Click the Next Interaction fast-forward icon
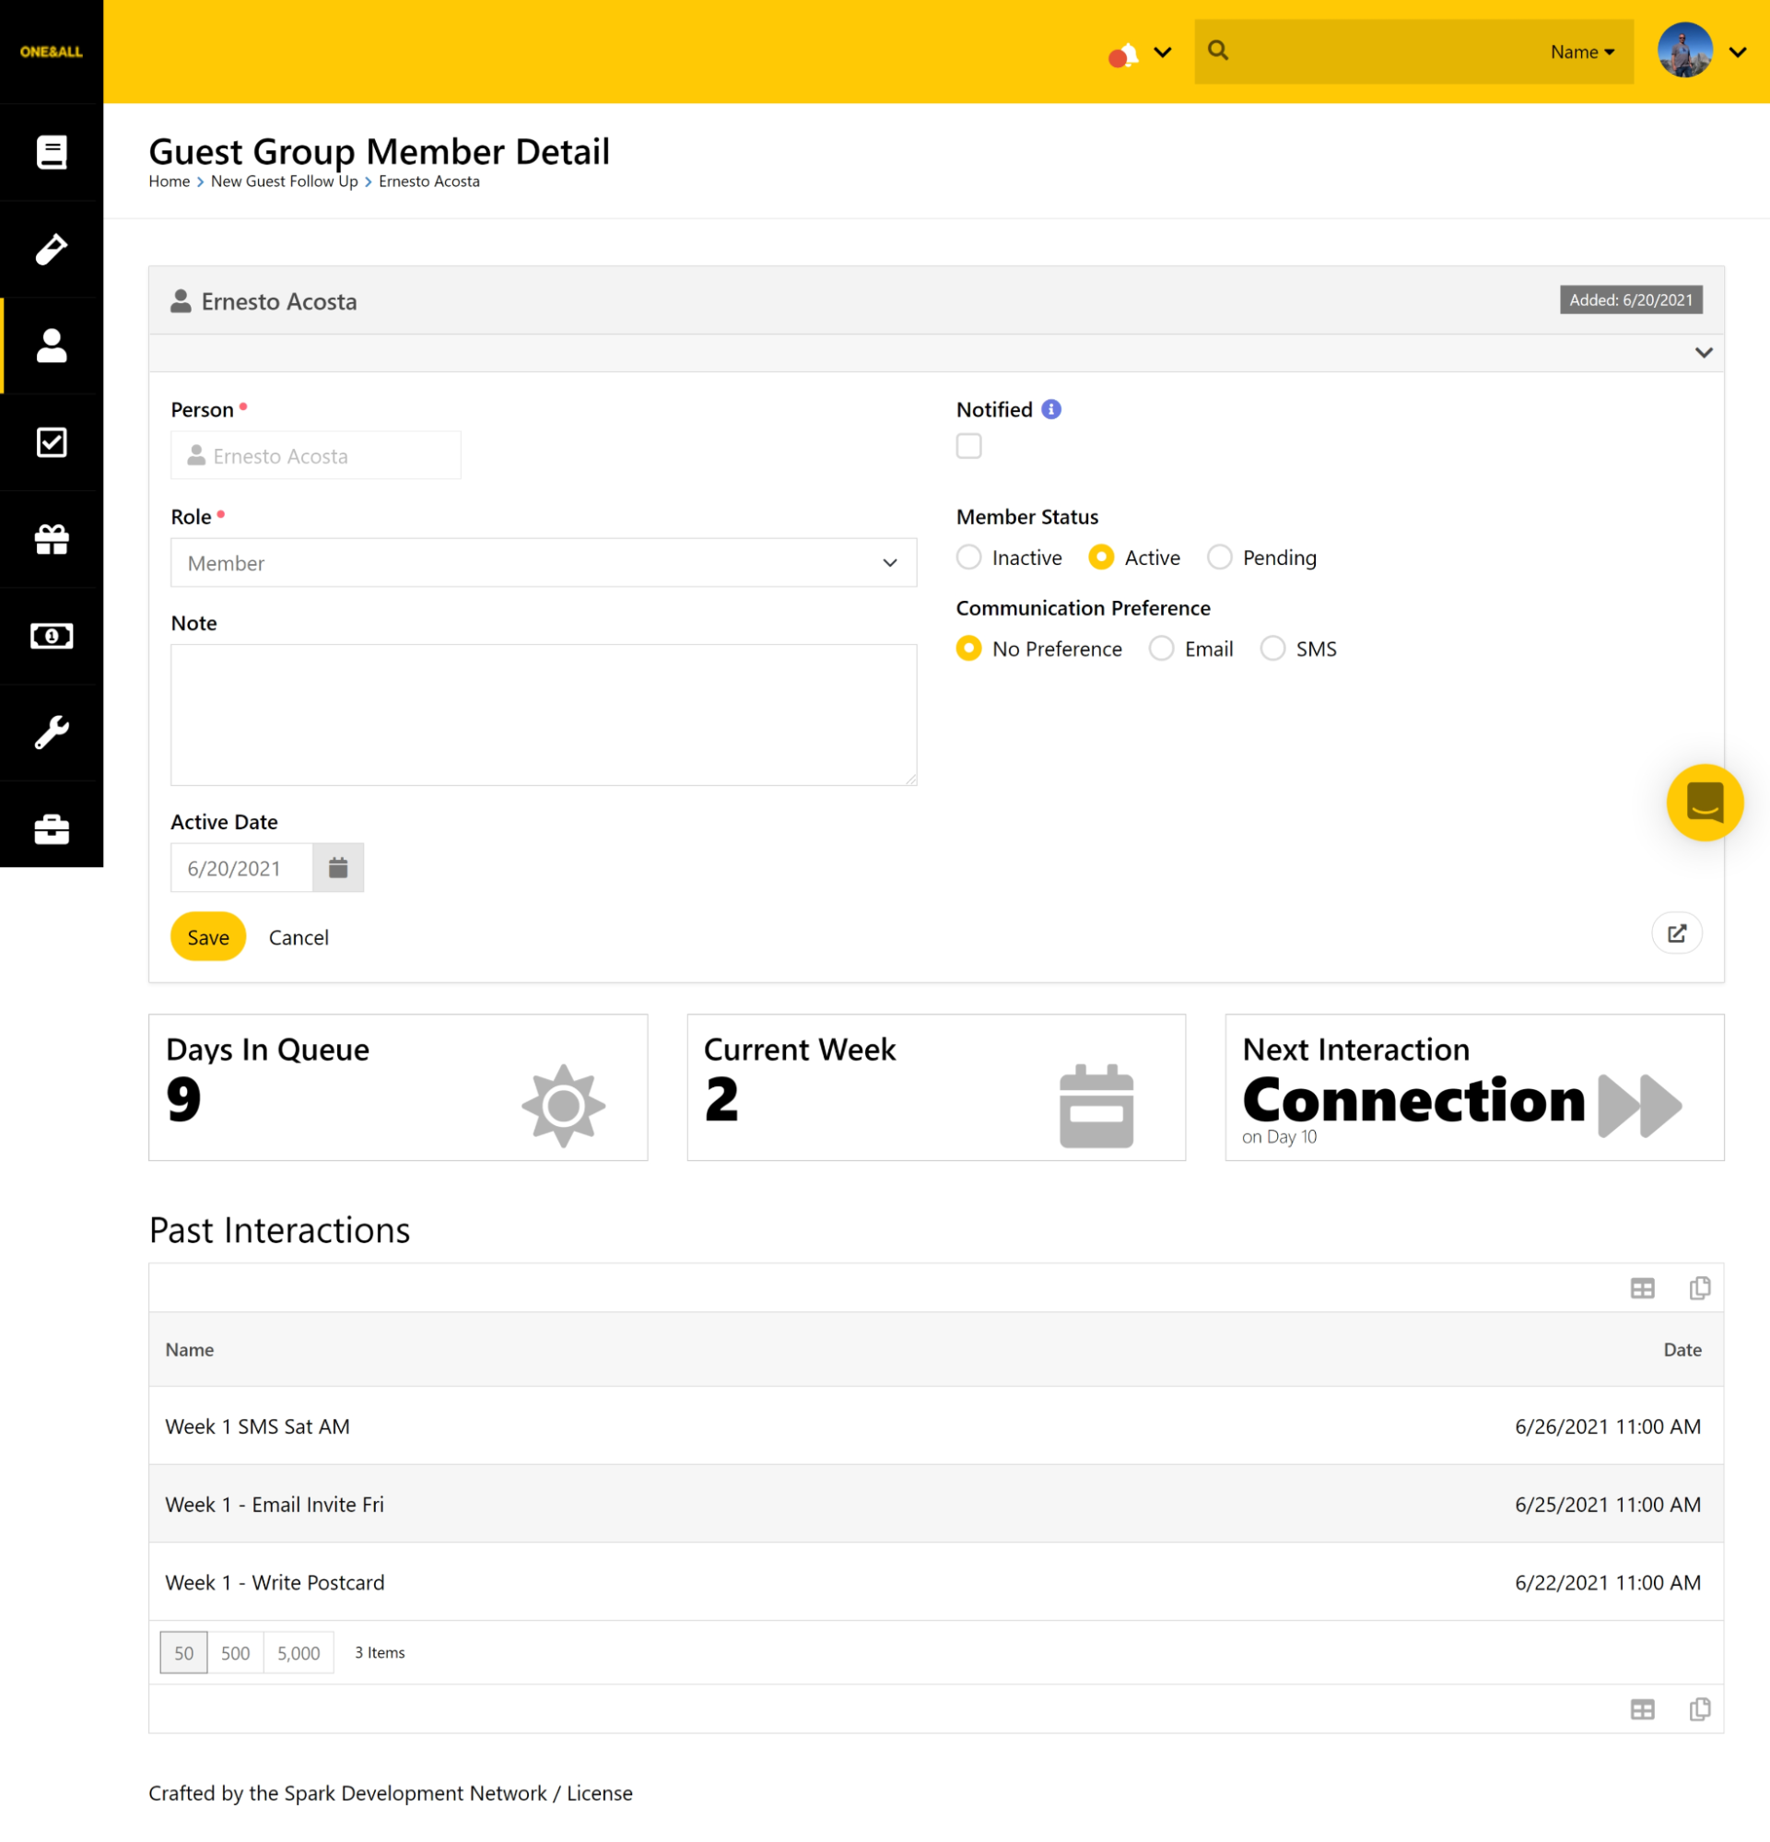1770x1842 pixels. click(1640, 1105)
